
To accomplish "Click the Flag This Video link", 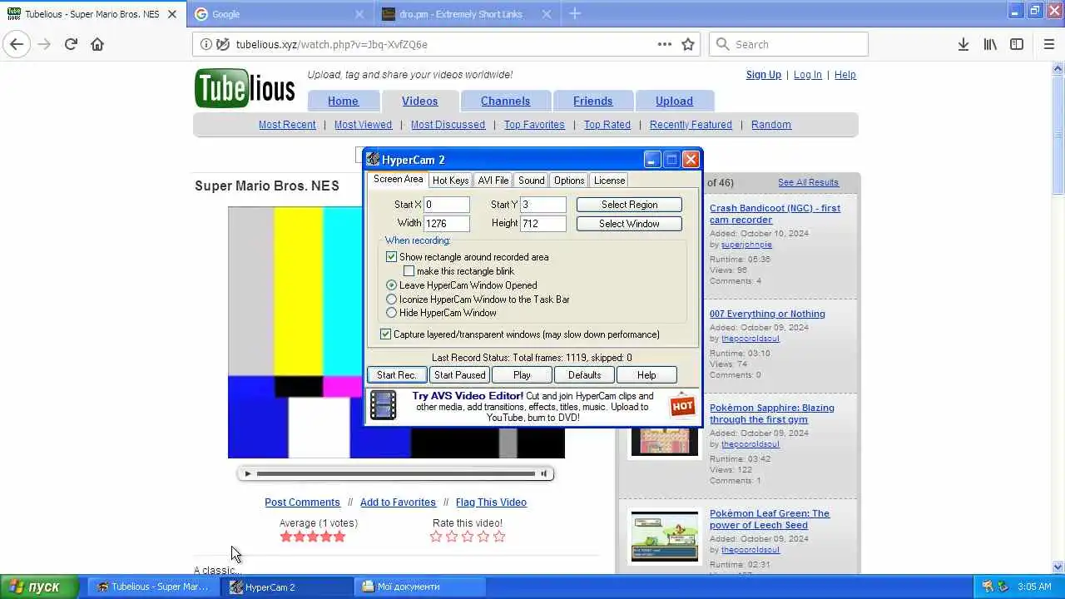I will (491, 502).
